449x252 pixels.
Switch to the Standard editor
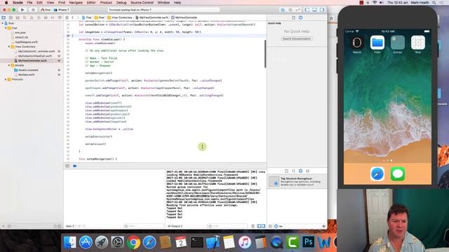pos(283,10)
